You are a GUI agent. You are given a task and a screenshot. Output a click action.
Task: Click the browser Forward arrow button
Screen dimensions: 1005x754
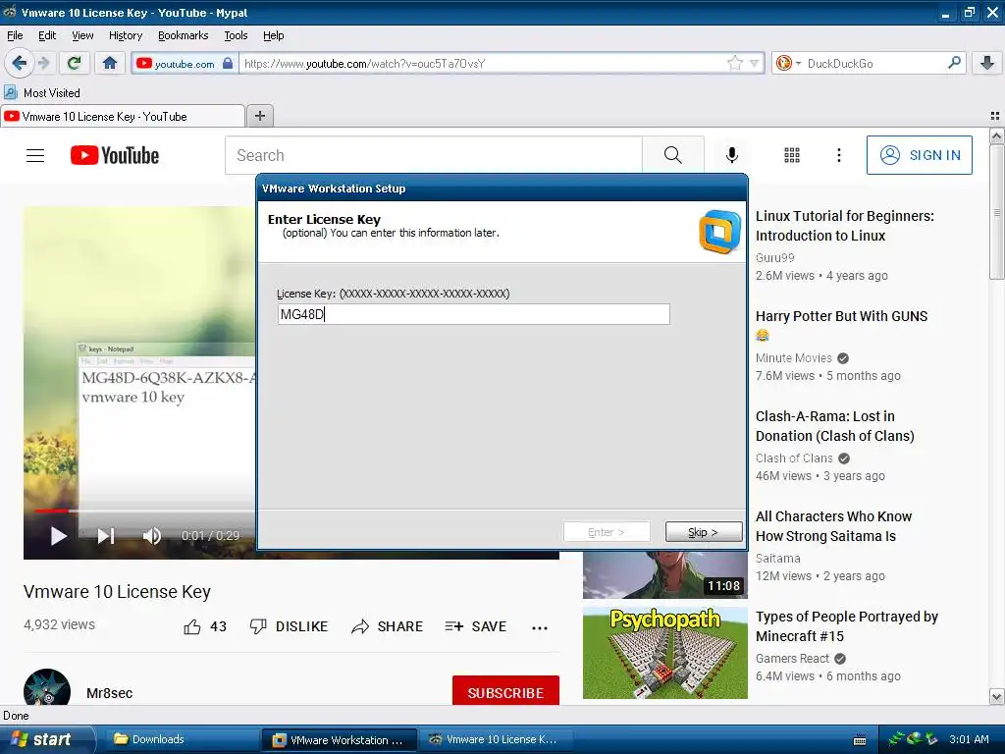[x=43, y=63]
